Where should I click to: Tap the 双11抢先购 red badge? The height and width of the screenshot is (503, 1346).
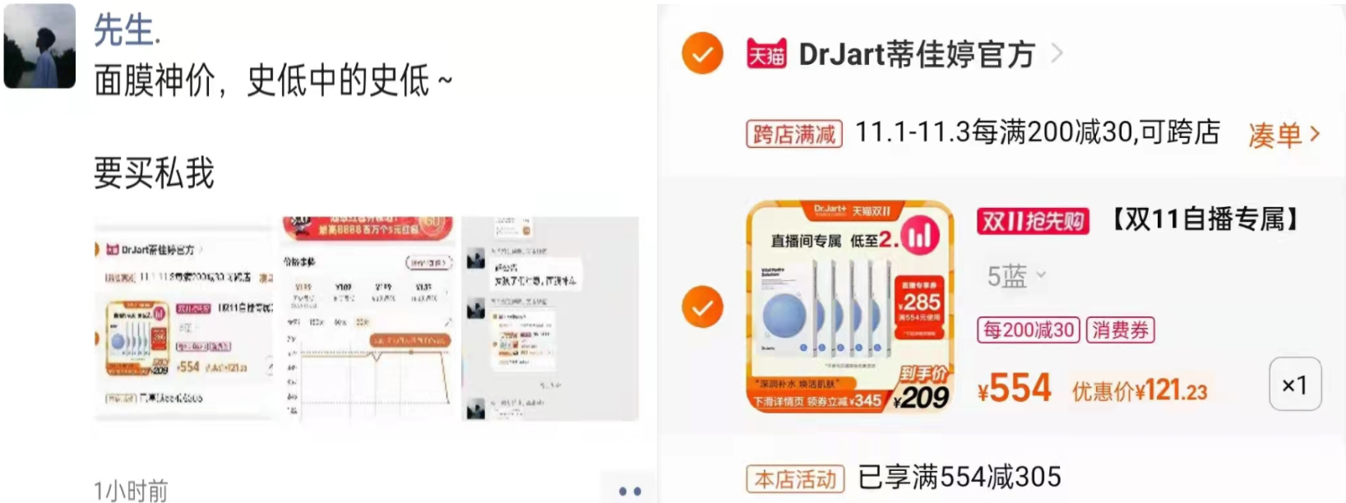(1033, 220)
